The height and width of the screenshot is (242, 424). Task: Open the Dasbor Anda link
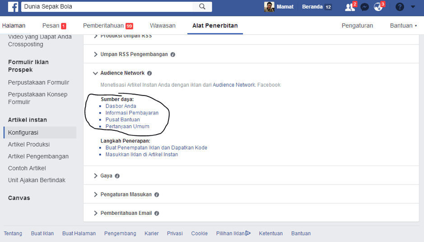121,106
